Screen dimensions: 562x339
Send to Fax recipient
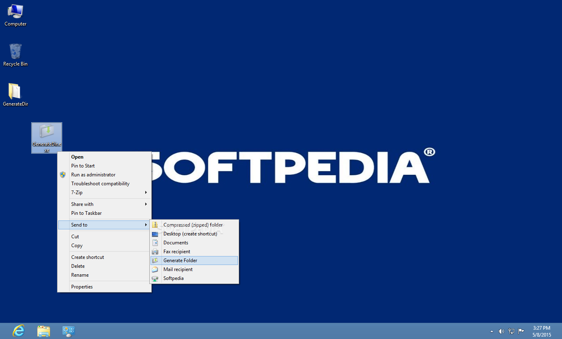tap(194, 252)
